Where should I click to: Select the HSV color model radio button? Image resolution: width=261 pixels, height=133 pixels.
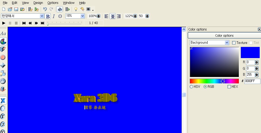pyautogui.click(x=191, y=87)
